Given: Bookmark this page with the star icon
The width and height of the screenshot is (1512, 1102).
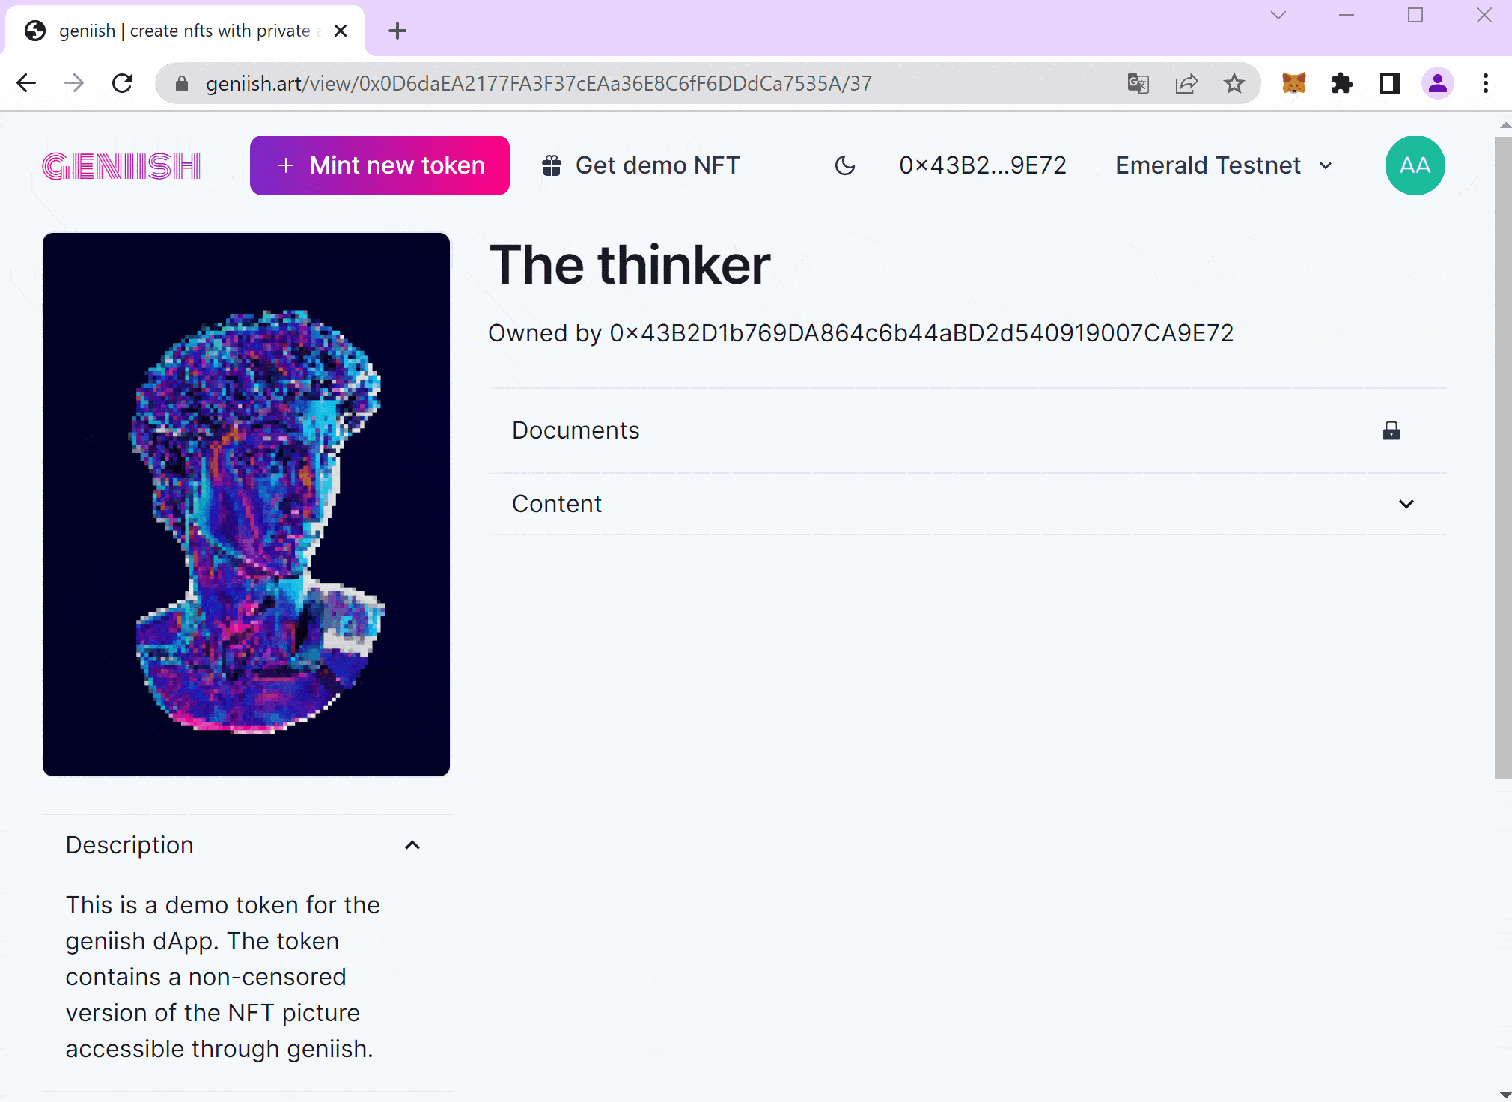Looking at the screenshot, I should click(x=1234, y=83).
